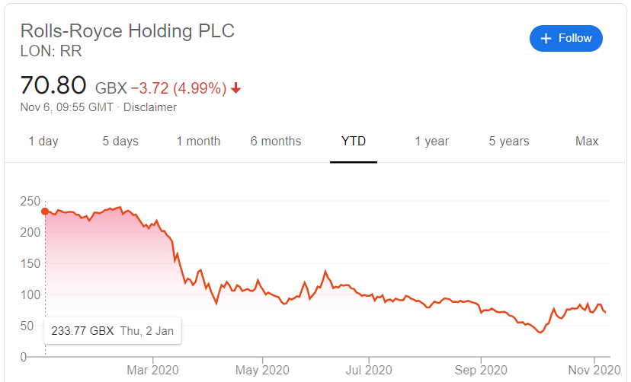Switch to the 1 day tab
631x382 pixels.
point(43,142)
